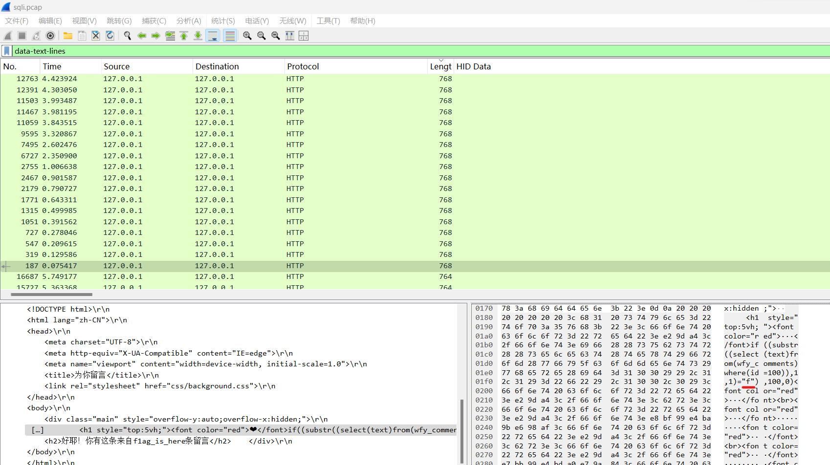Select packet number 1051 row
The width and height of the screenshot is (830, 465).
tap(415, 222)
